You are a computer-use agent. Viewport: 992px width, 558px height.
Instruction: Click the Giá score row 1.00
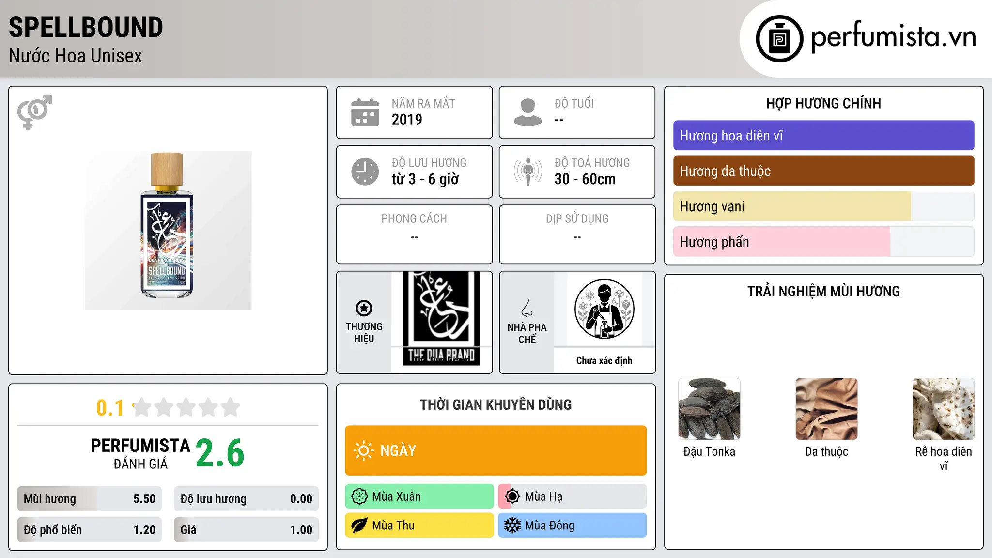click(246, 530)
